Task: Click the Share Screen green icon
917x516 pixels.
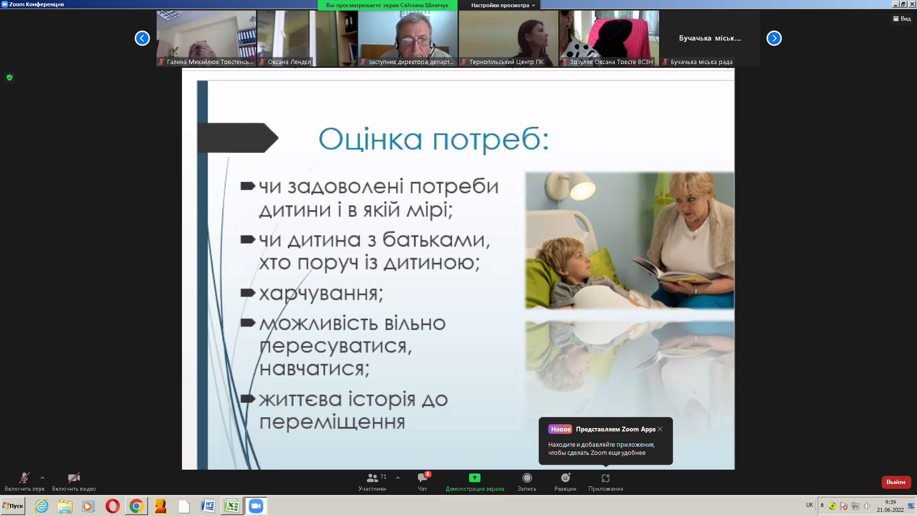Action: click(x=474, y=478)
